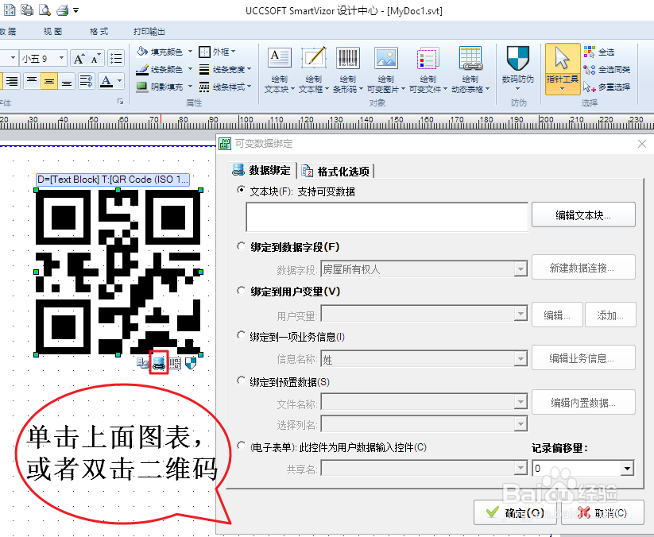Image resolution: width=654 pixels, height=537 pixels.
Task: Click 编辑业务信息 button
Action: point(583,357)
